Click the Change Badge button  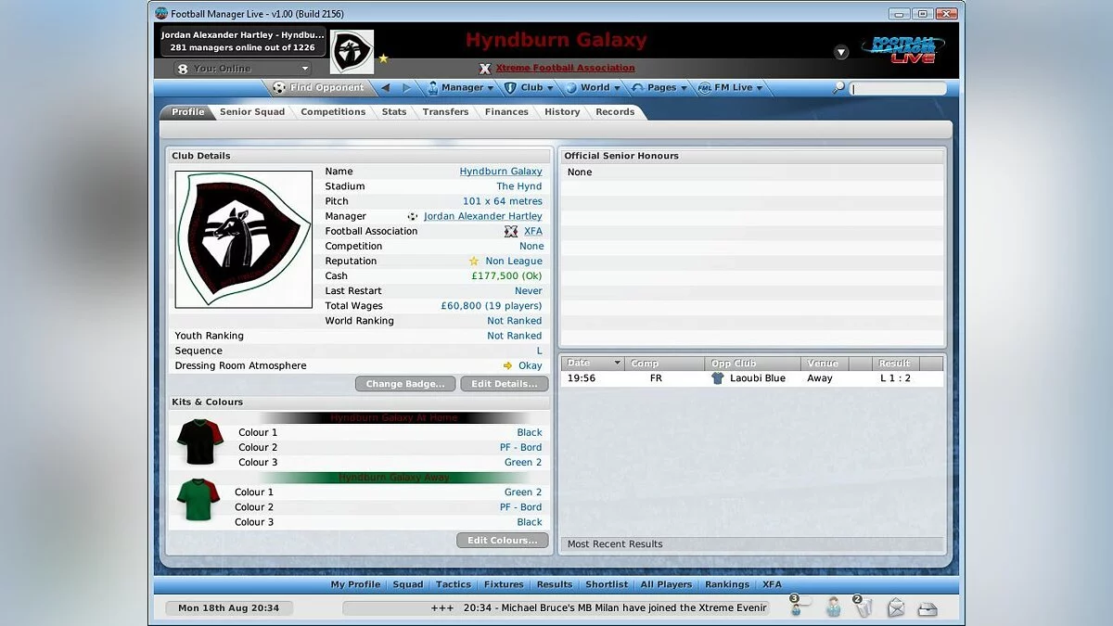(404, 384)
